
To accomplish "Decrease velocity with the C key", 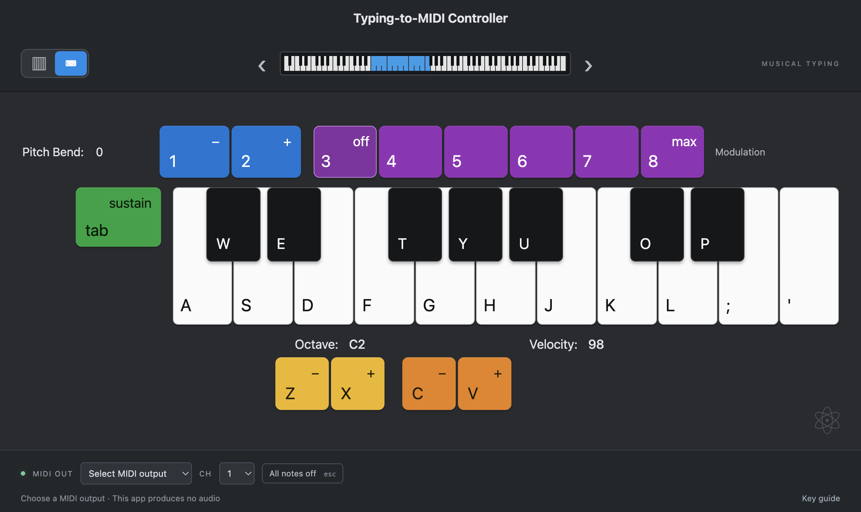I will (x=429, y=384).
